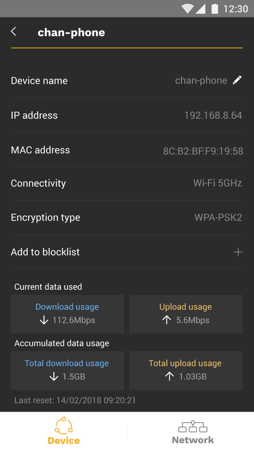Tap the plus icon to add to blocklist
The image size is (254, 452).
[x=238, y=252]
